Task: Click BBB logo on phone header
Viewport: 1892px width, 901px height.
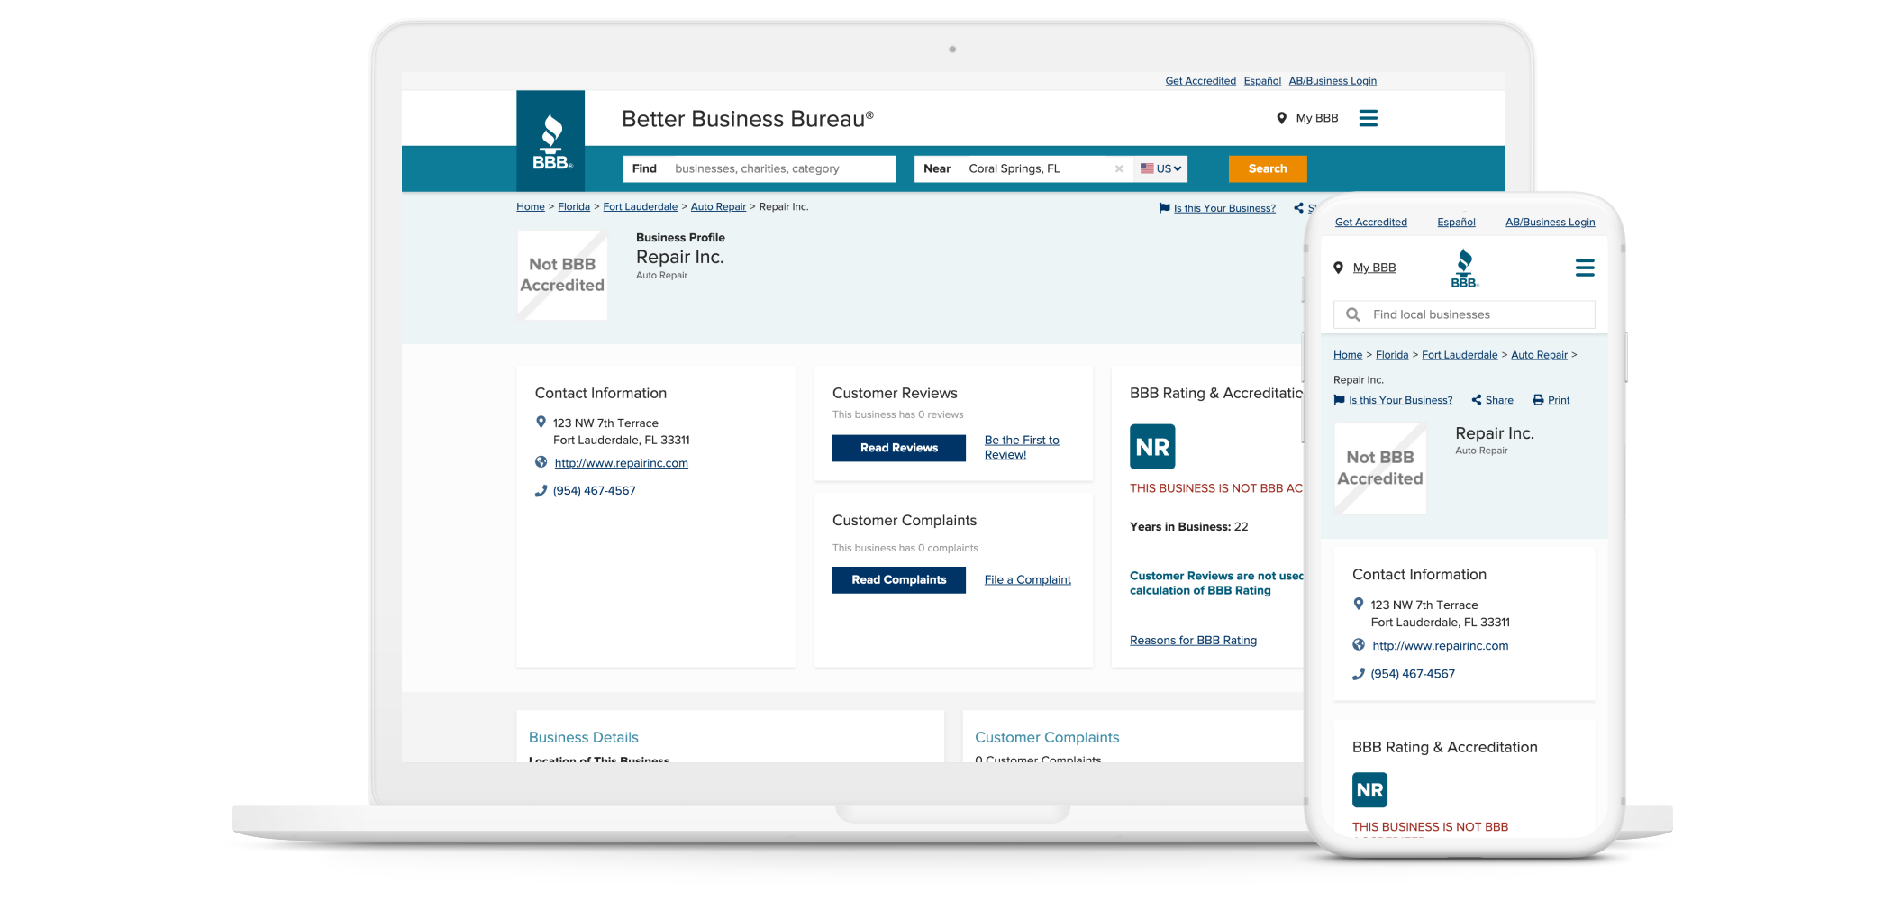Action: tap(1465, 268)
